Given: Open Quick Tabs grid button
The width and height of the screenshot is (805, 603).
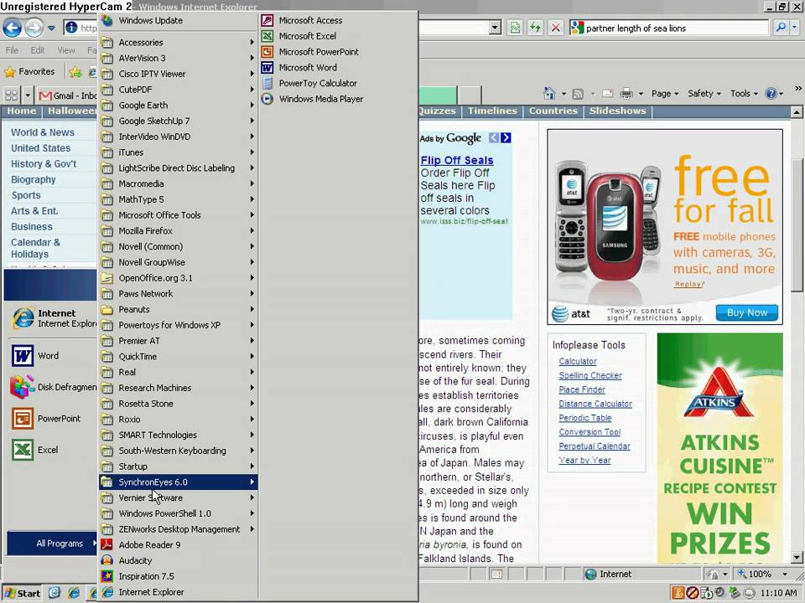Looking at the screenshot, I should point(11,95).
